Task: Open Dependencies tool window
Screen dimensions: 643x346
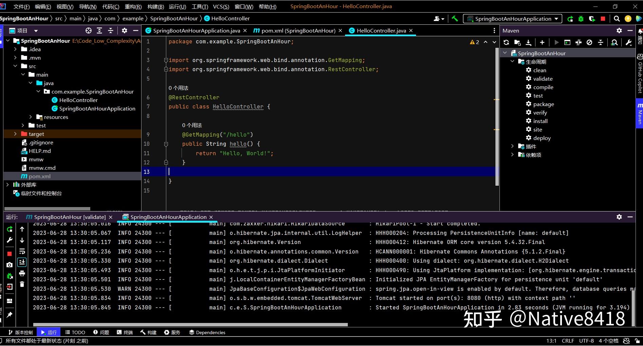Action: point(207,332)
